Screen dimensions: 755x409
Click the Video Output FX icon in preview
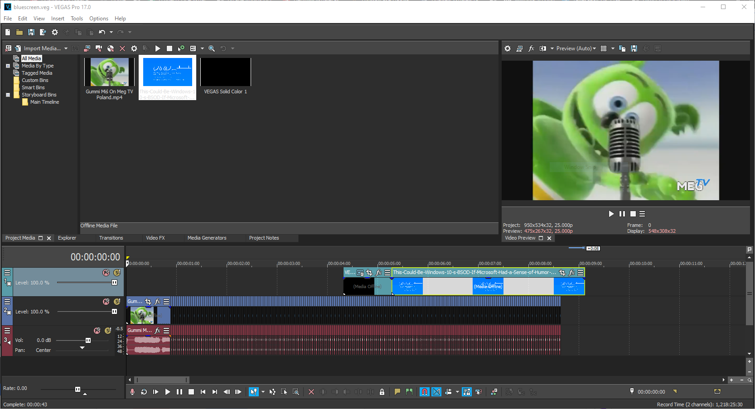point(531,48)
